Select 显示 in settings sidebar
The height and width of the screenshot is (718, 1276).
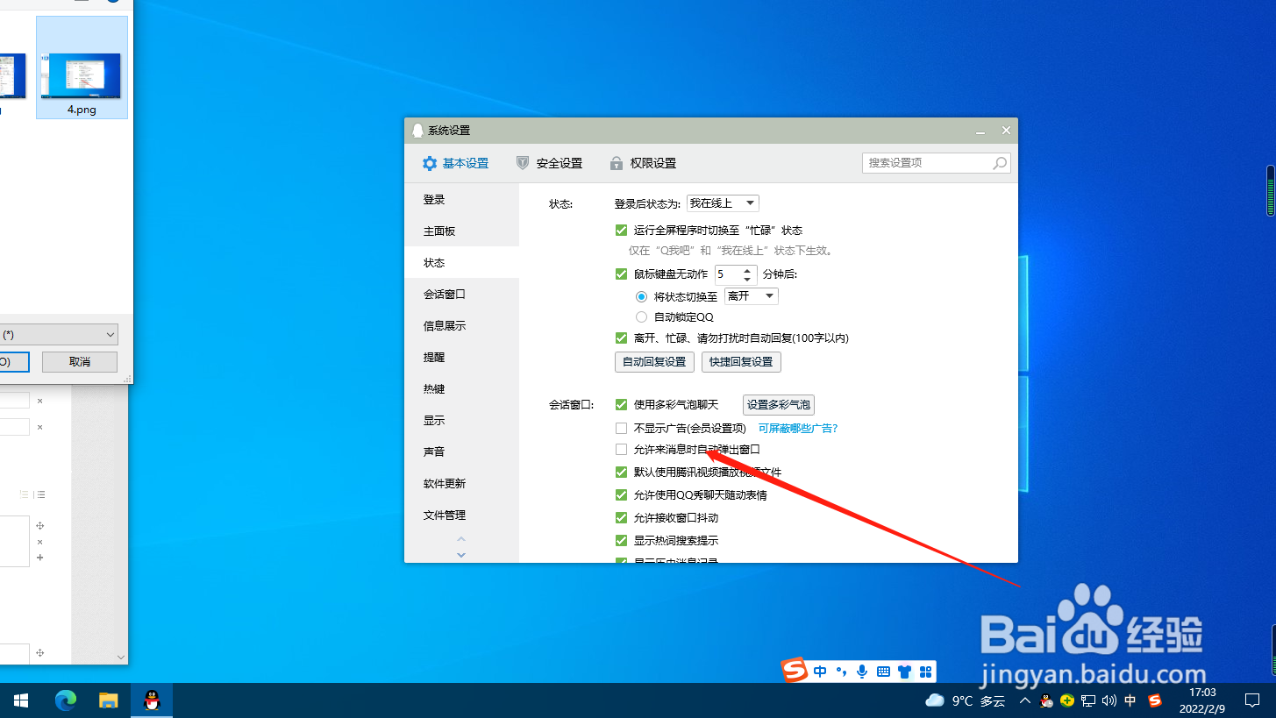[x=461, y=421]
